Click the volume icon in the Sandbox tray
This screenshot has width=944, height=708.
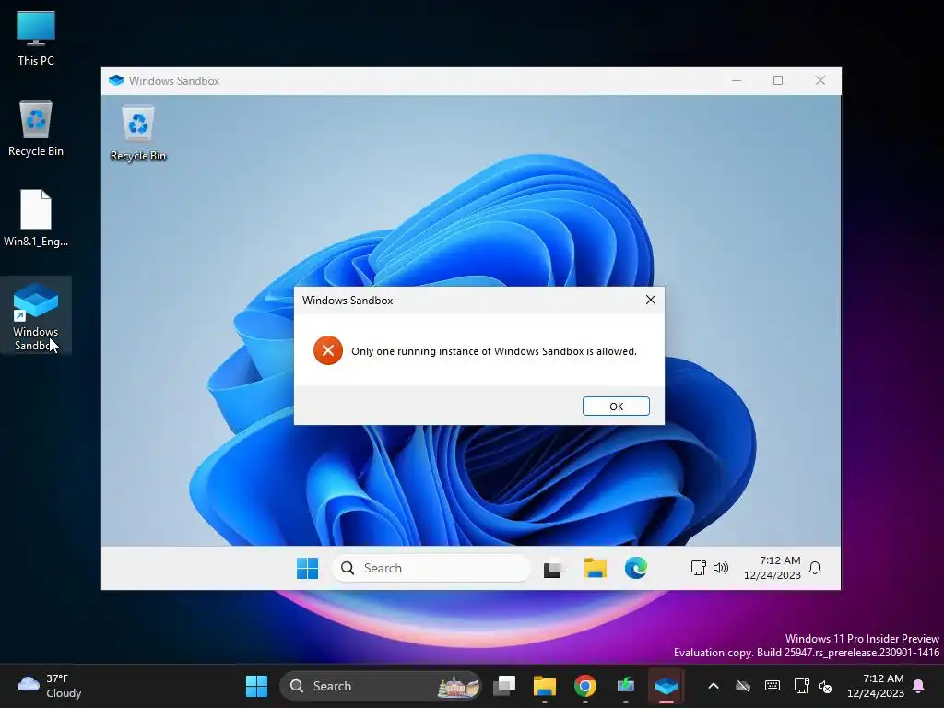(x=721, y=568)
